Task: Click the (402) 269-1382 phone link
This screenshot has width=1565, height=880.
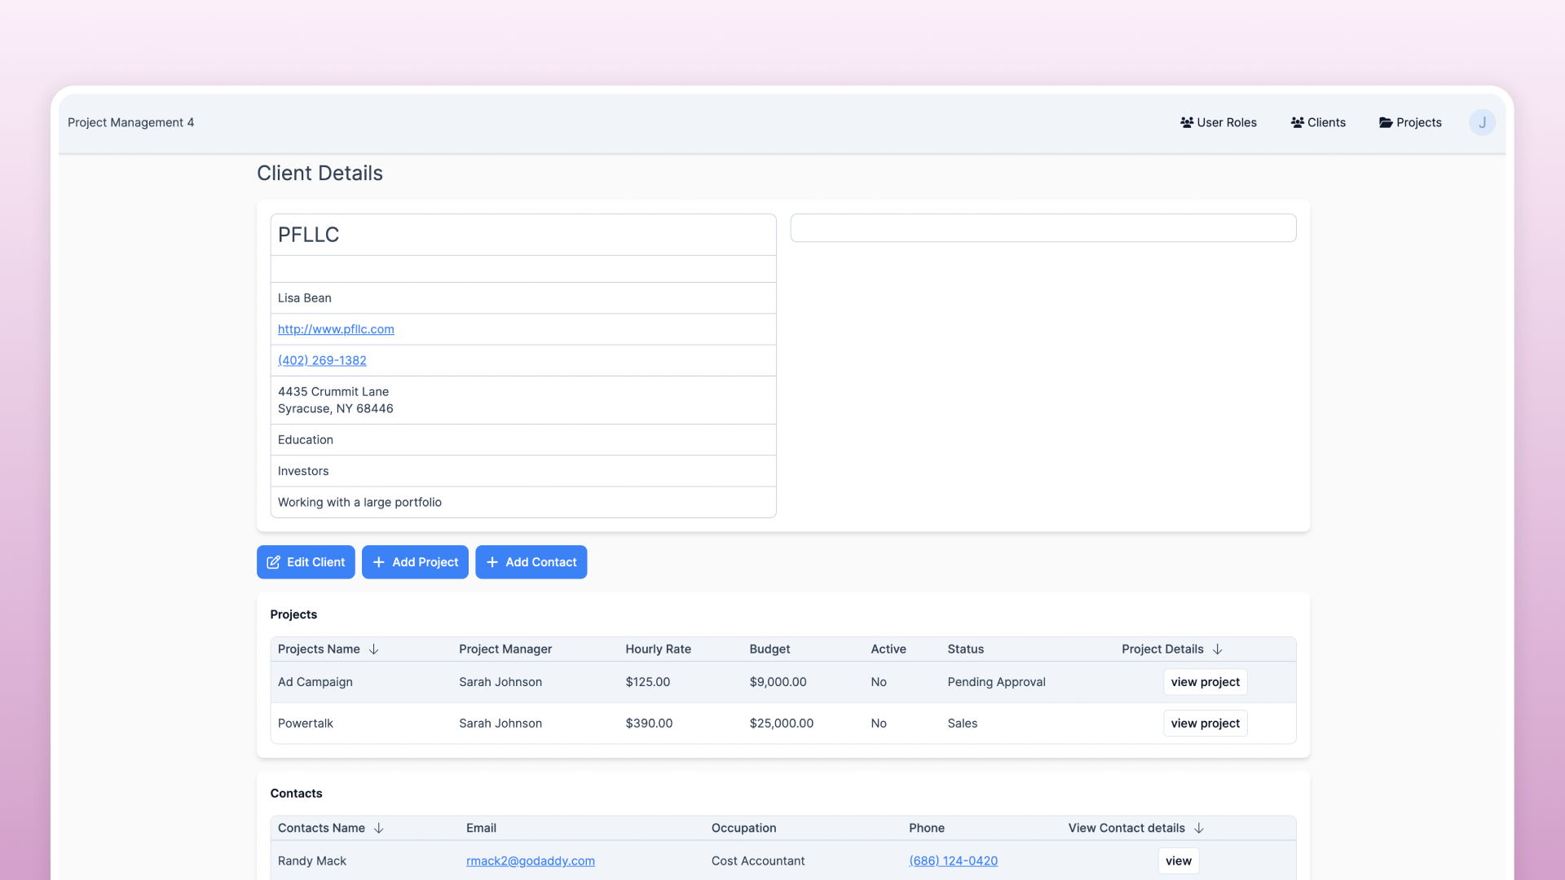Action: coord(322,360)
